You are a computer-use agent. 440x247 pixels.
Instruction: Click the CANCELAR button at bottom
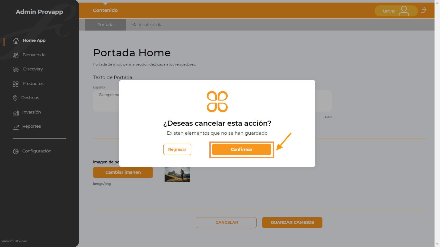click(x=227, y=223)
